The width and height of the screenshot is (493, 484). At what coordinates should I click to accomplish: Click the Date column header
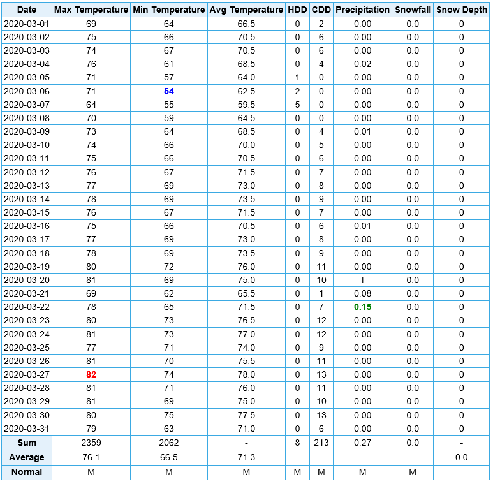pos(27,10)
